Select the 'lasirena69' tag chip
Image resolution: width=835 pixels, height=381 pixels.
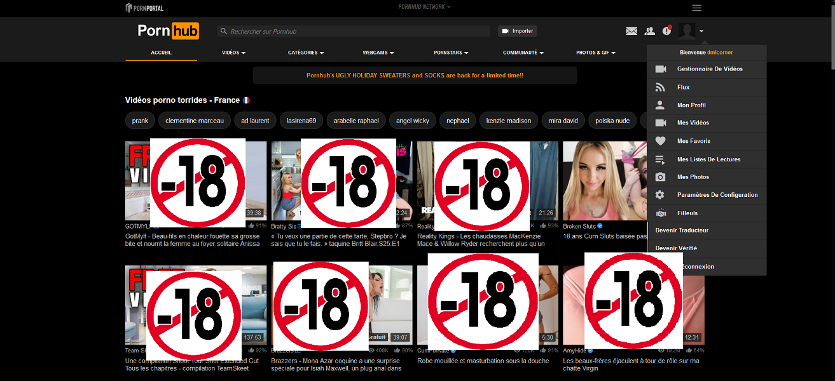pyautogui.click(x=301, y=121)
